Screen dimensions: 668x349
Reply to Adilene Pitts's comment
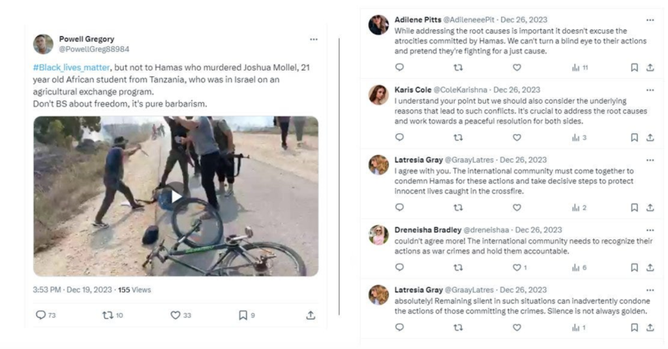(399, 67)
